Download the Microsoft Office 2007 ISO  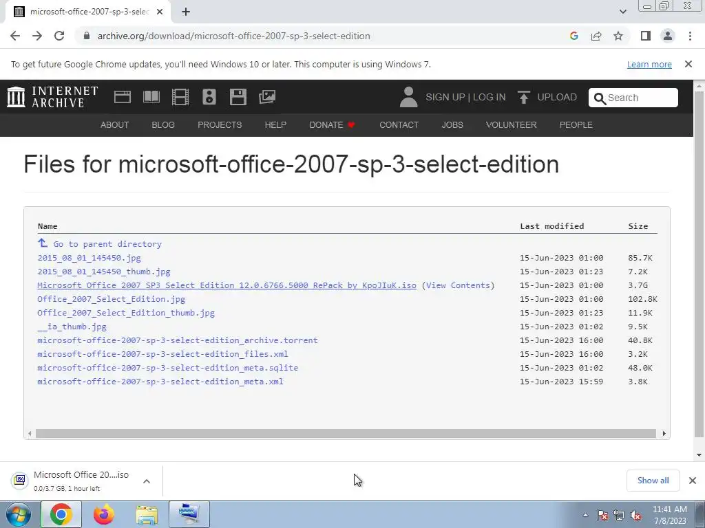point(227,285)
